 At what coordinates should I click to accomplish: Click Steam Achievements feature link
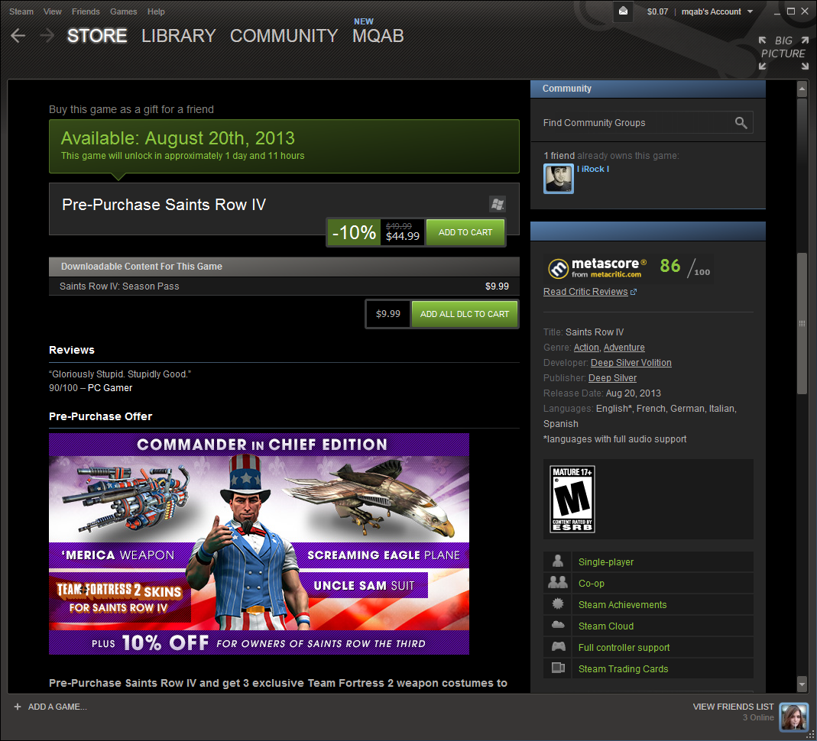622,604
